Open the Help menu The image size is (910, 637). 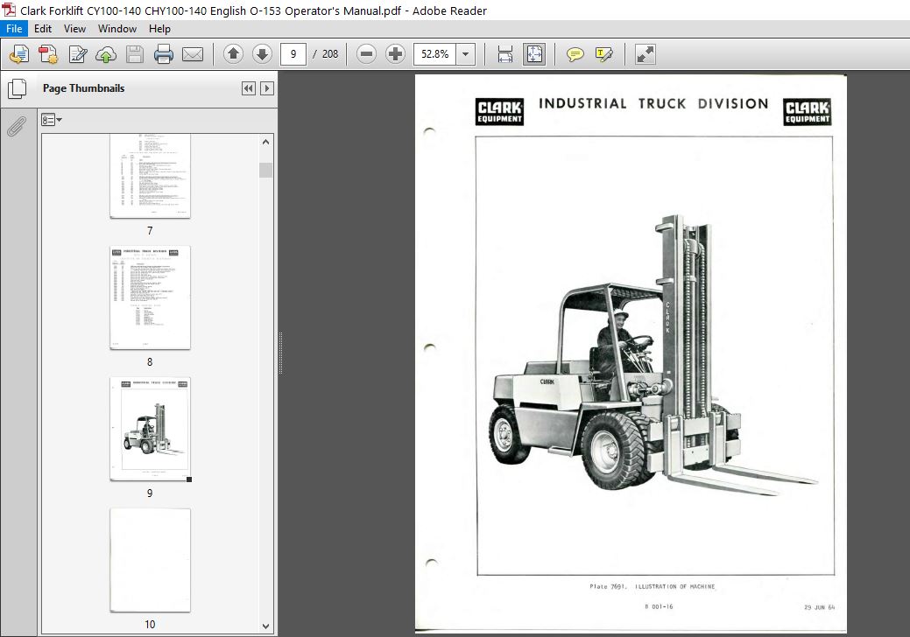[159, 28]
